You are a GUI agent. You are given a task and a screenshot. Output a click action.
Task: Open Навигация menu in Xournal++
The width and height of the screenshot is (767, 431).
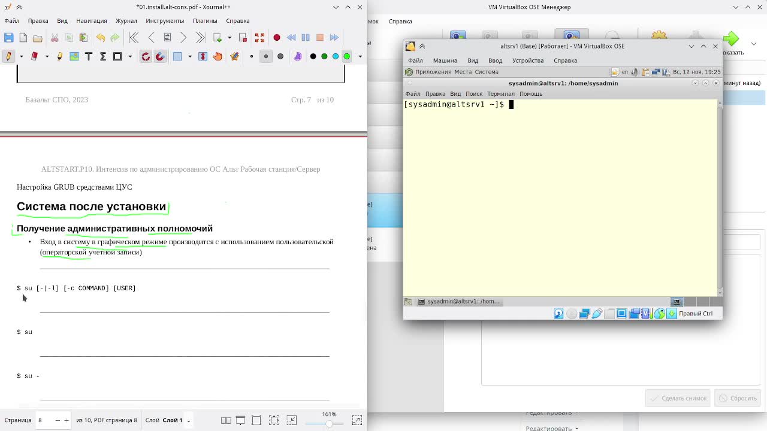pyautogui.click(x=91, y=21)
